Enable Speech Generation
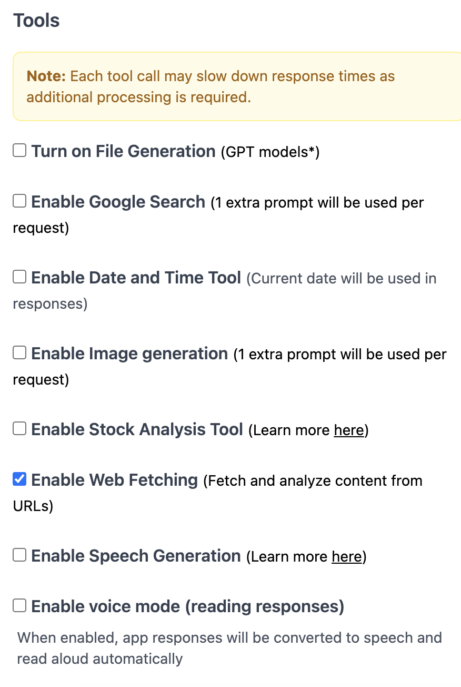The width and height of the screenshot is (461, 687). (19, 555)
